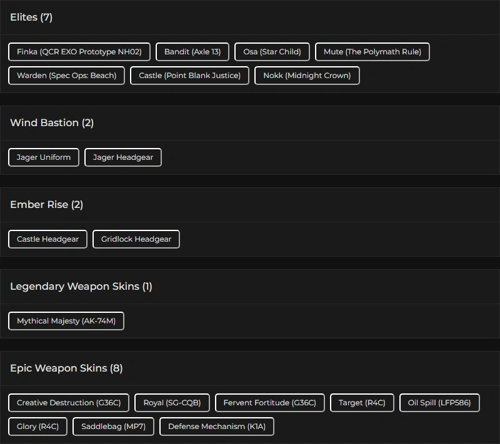This screenshot has height=444, width=500.
Task: Click the Legendary Weapon Skins (1) heading
Action: [x=81, y=287]
